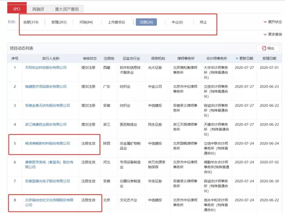Select the IPO tab
This screenshot has width=285, height=213.
17,9
